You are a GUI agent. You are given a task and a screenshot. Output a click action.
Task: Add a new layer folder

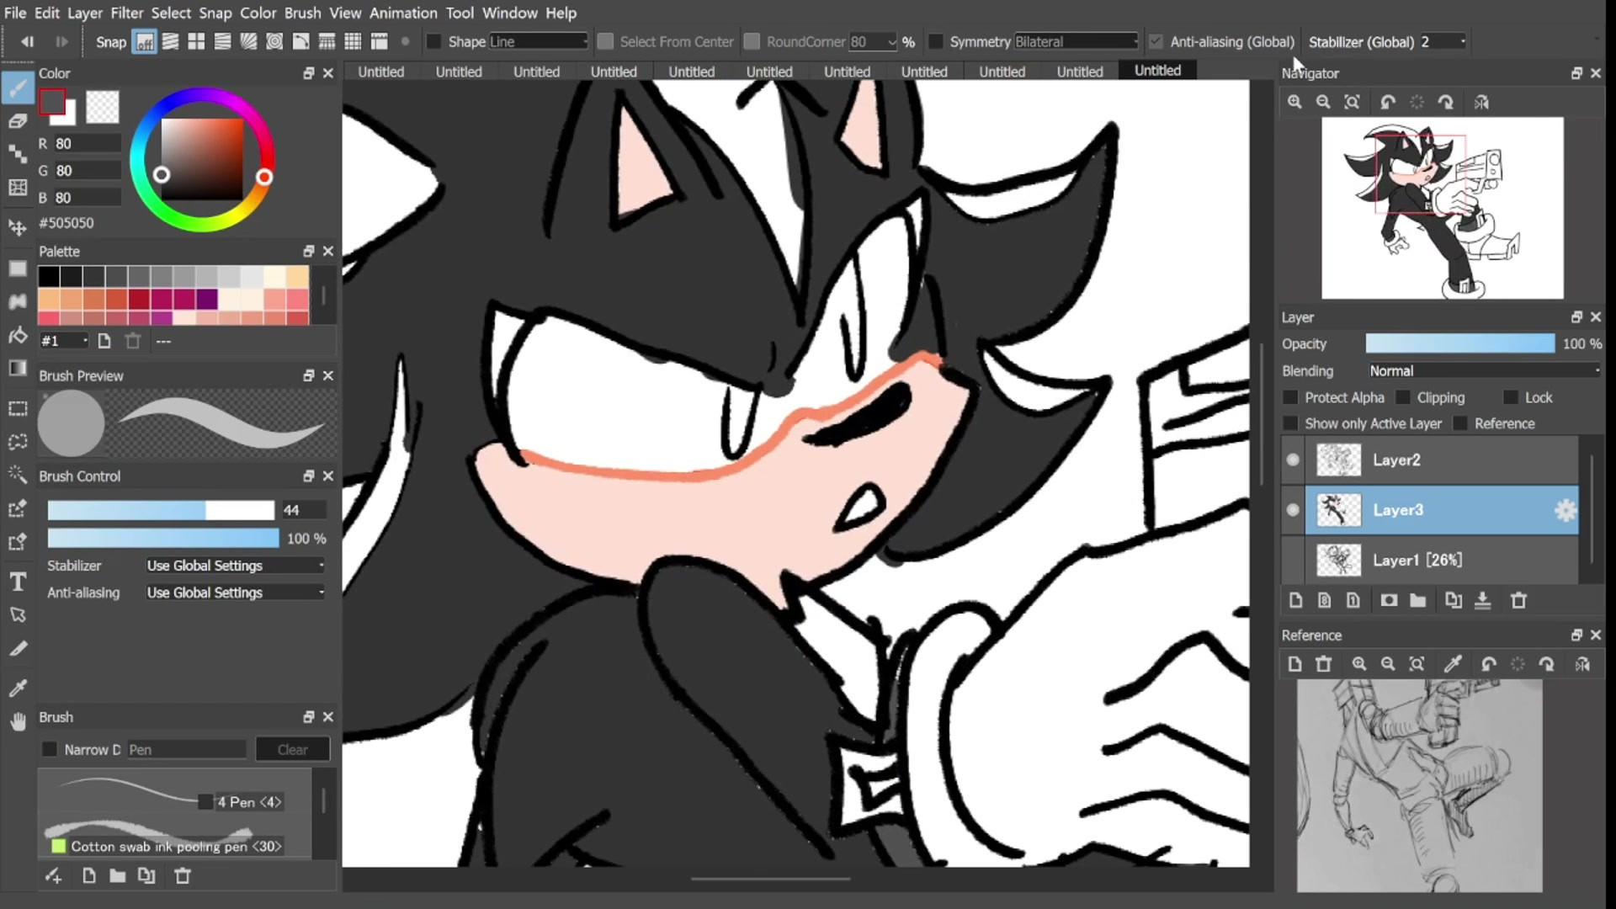coord(1418,600)
